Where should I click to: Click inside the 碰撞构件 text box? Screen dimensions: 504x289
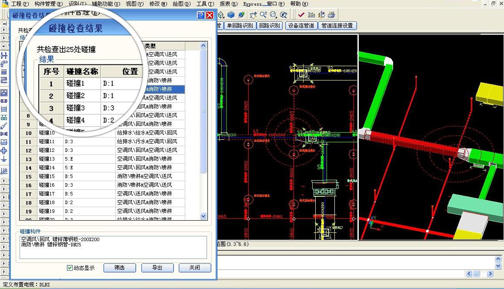tap(113, 248)
